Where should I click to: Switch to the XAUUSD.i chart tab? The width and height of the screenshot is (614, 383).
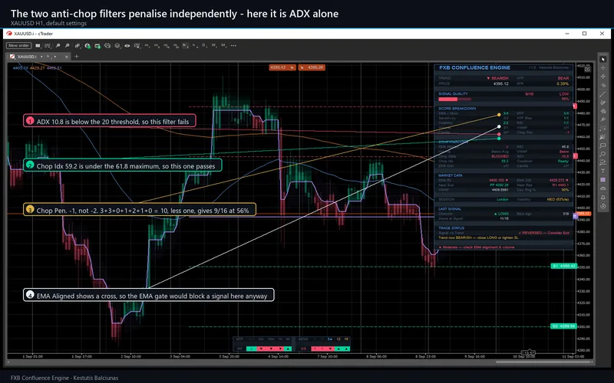click(26, 57)
